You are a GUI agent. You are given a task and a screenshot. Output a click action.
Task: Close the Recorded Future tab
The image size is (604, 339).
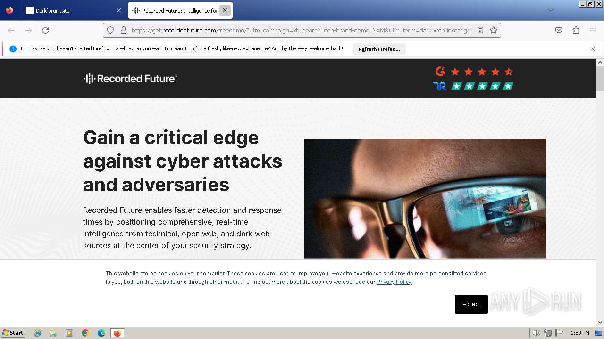point(225,10)
